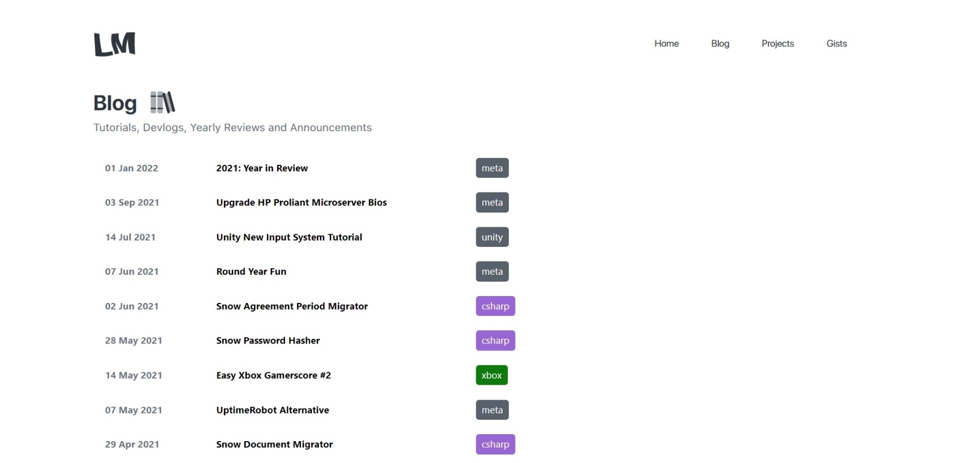Viewport: 955px width, 463px height.
Task: Select the unity tag badge
Action: point(492,237)
